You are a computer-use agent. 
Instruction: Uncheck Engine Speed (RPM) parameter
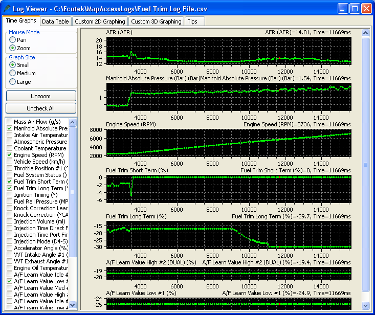[10, 154]
